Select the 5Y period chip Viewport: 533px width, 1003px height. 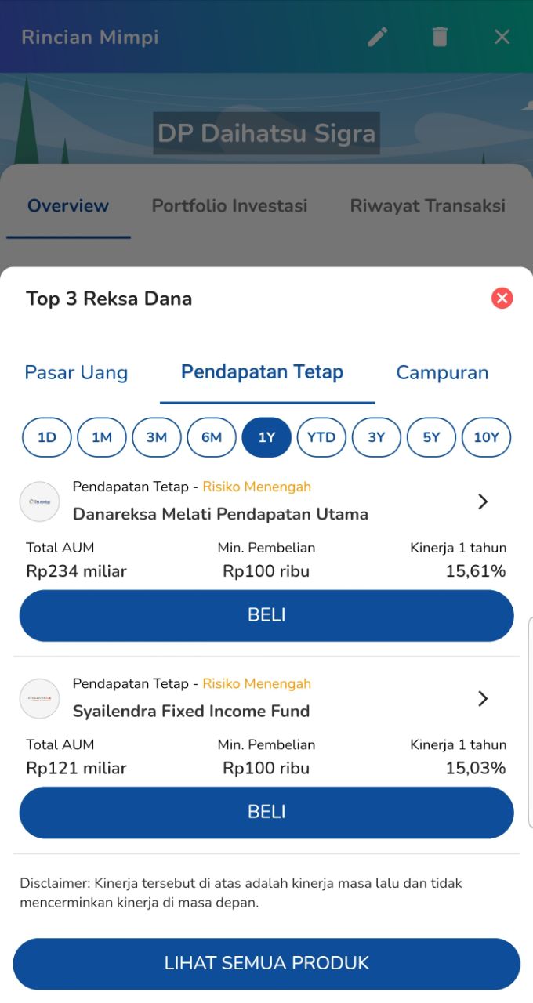click(x=431, y=437)
